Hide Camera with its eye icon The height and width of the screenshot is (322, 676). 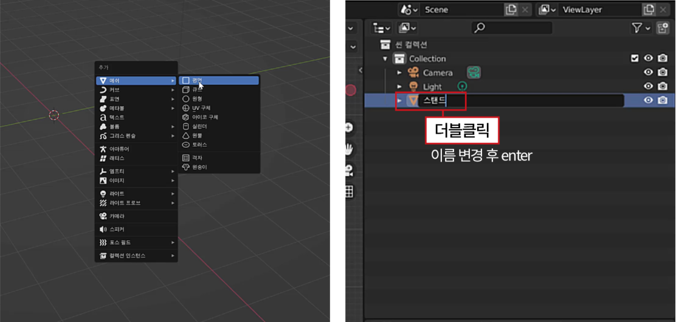pyautogui.click(x=648, y=72)
